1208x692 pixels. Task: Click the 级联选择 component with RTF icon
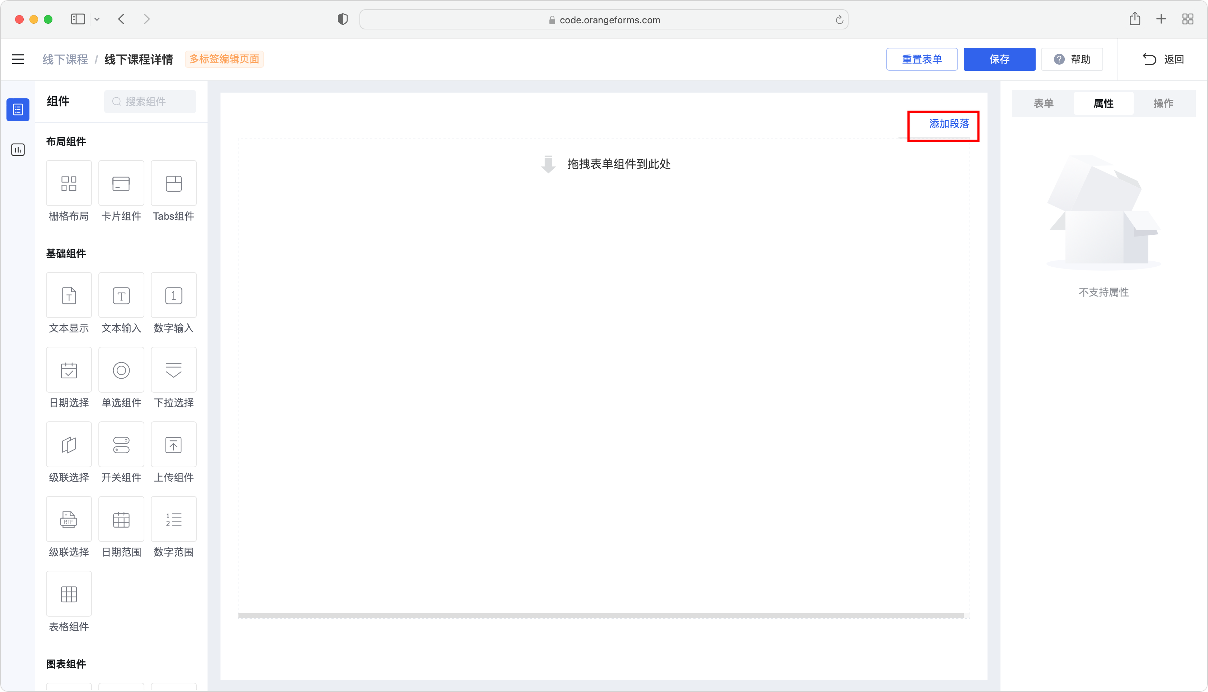pos(69,519)
